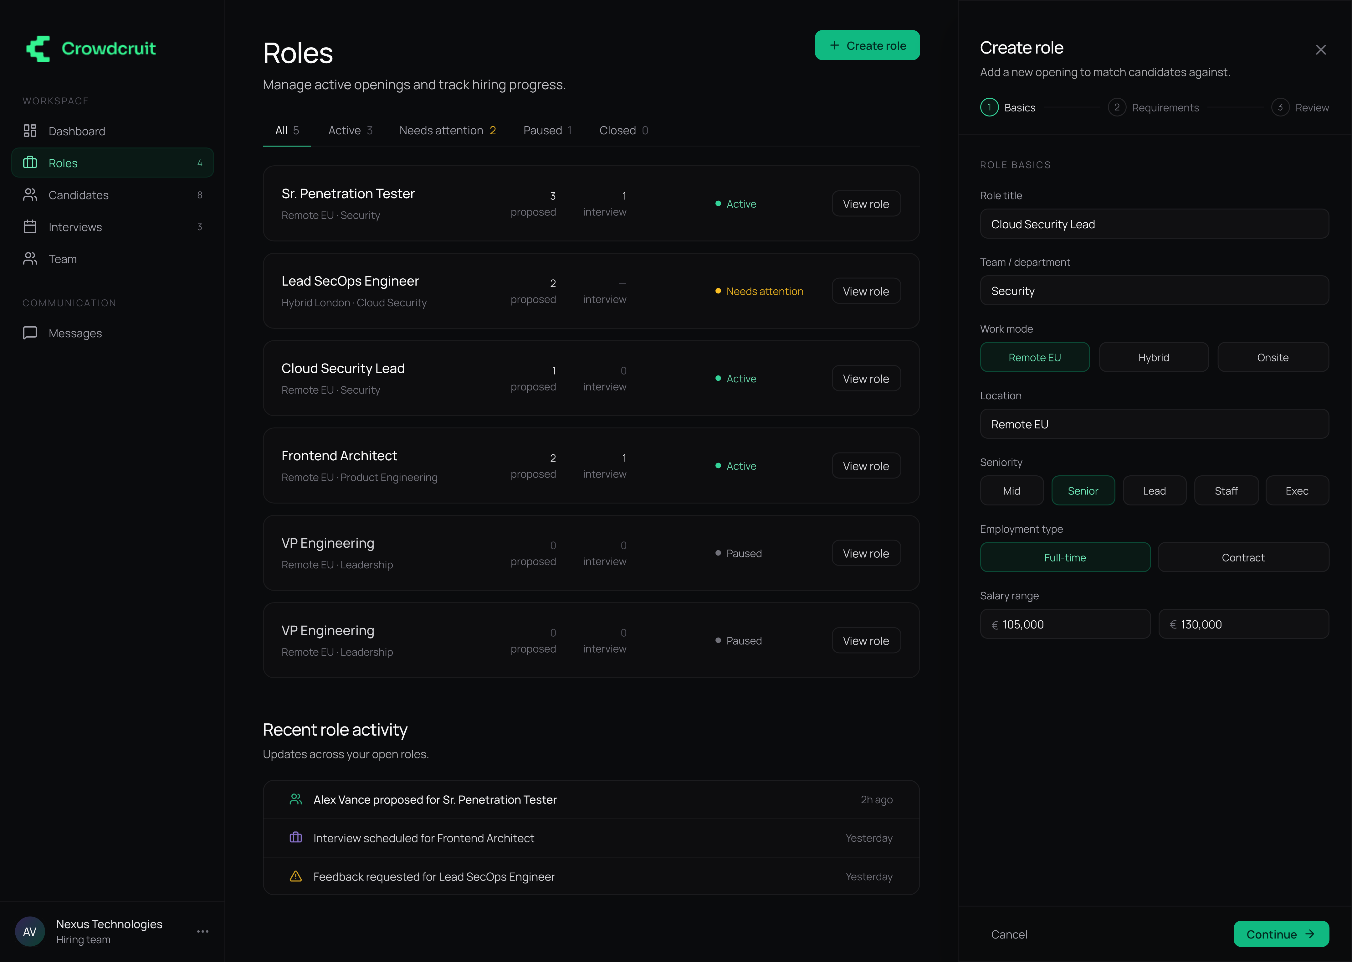Click the minimum salary field 105,000
Image resolution: width=1352 pixels, height=962 pixels.
(1065, 624)
